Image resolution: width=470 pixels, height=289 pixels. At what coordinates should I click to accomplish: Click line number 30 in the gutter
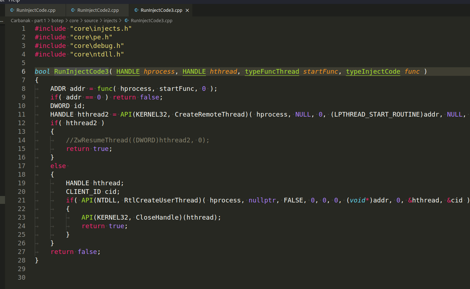tap(22, 278)
